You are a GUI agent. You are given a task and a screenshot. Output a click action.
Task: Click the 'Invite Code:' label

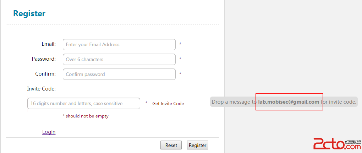[x=42, y=88]
